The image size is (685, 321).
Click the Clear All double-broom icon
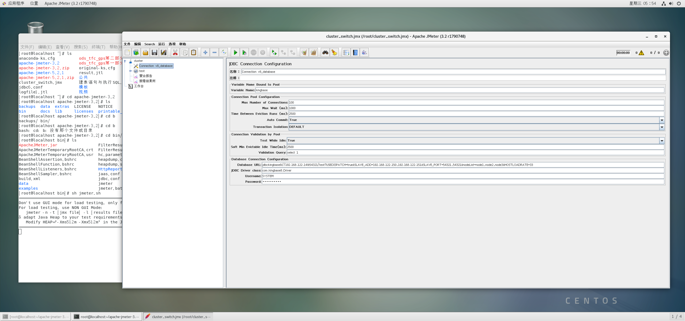pyautogui.click(x=313, y=53)
